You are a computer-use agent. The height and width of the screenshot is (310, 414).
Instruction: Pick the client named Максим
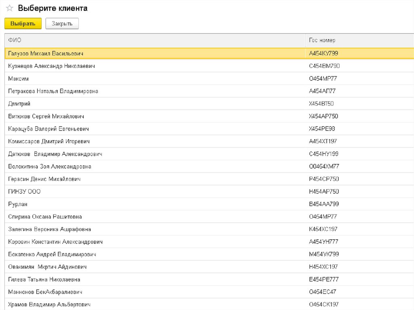(19, 78)
